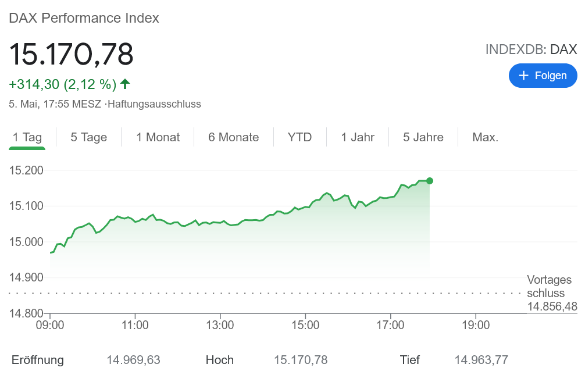The image size is (585, 389).
Task: Click the Tief value 14.963,77
Action: [481, 360]
